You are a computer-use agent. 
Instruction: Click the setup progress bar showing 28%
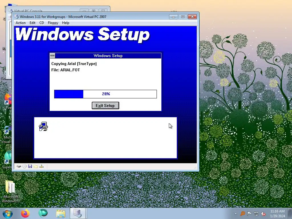coord(106,94)
